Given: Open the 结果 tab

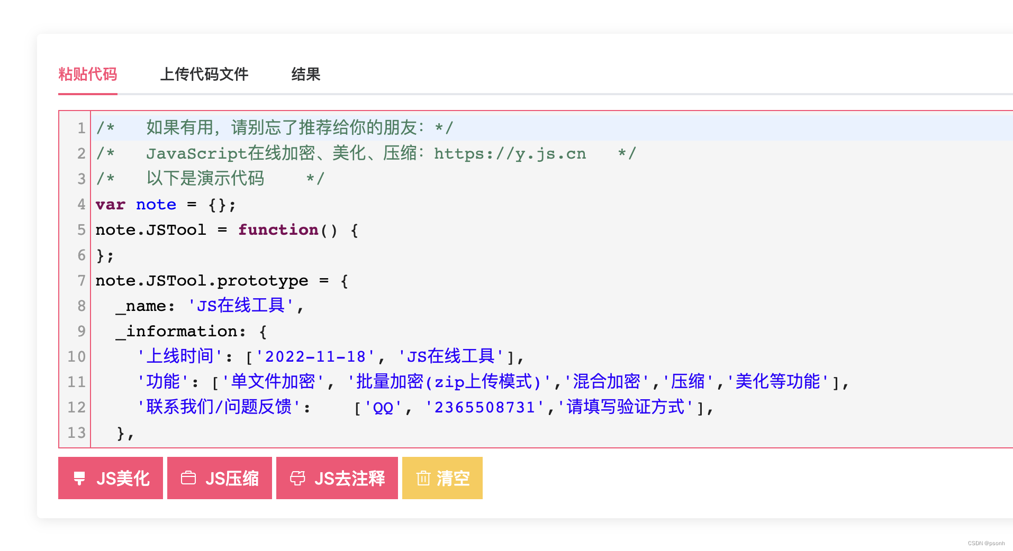Looking at the screenshot, I should coord(306,74).
